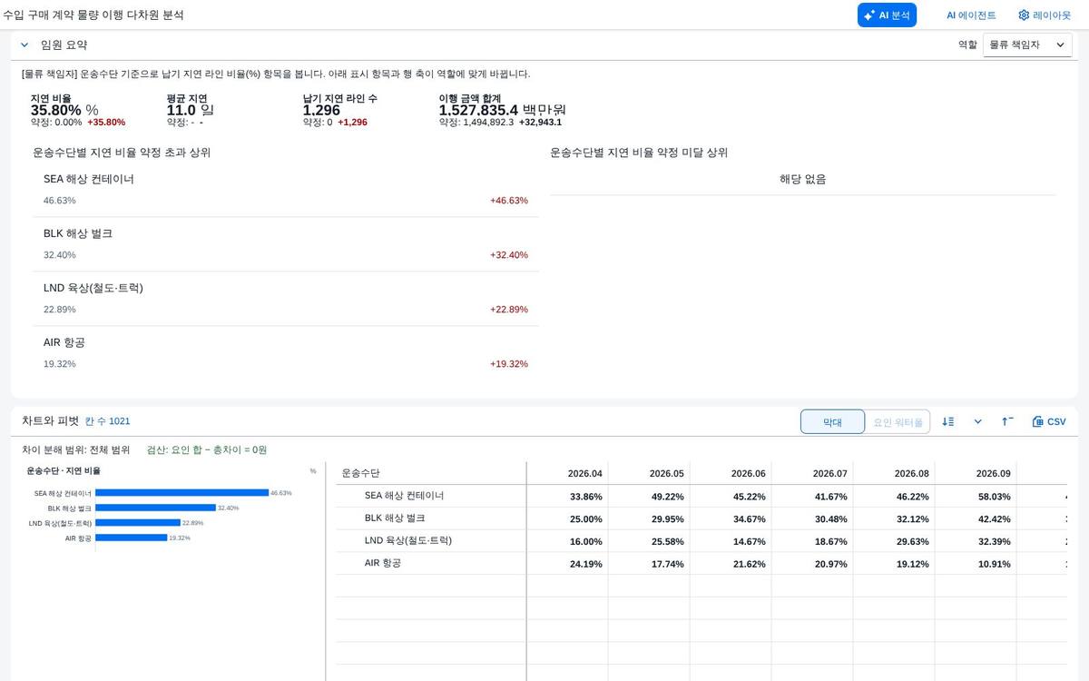The height and width of the screenshot is (681, 1089).
Task: Click the 지연 비율 KPI value 35.80%
Action: click(x=64, y=110)
